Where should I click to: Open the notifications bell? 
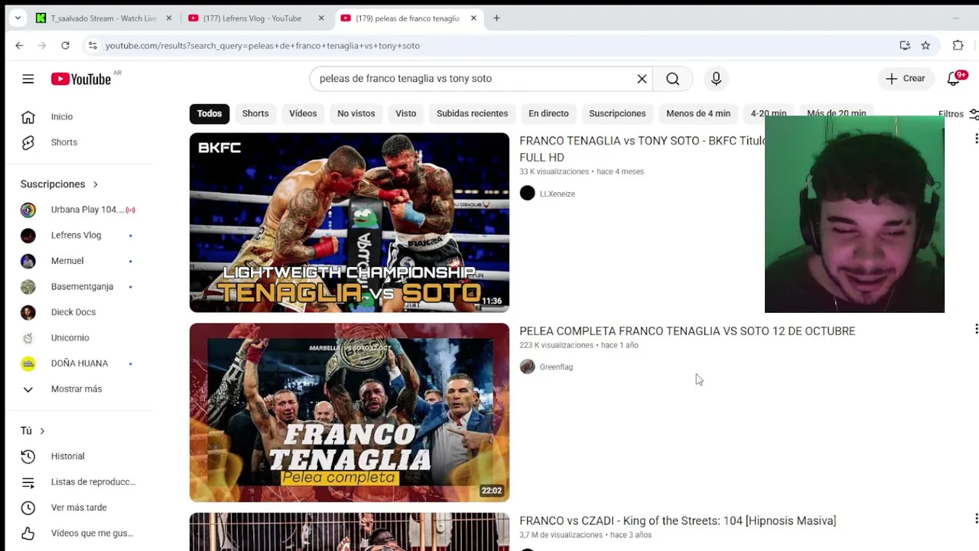click(953, 79)
